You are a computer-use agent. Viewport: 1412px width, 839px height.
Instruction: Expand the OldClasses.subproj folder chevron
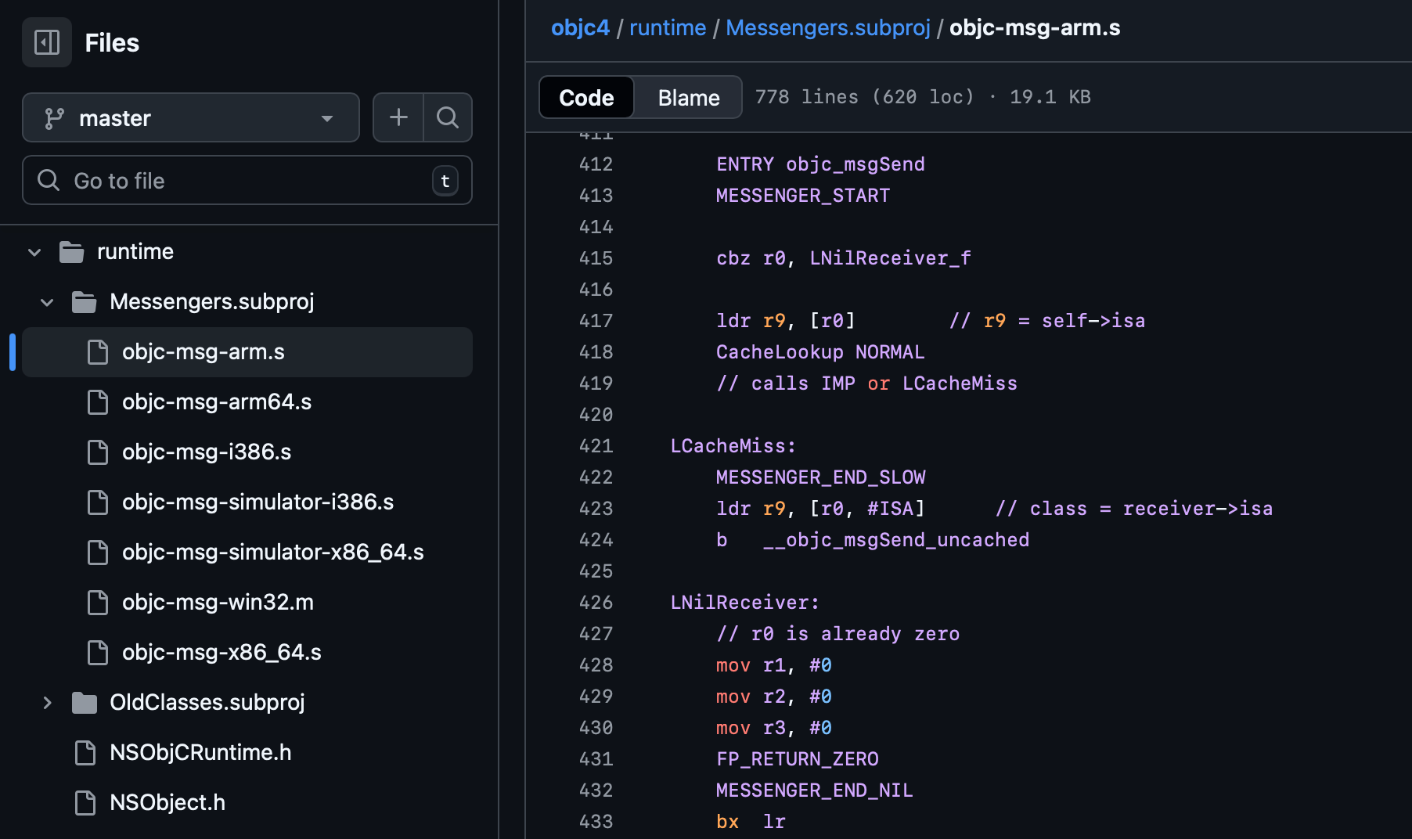click(x=47, y=703)
